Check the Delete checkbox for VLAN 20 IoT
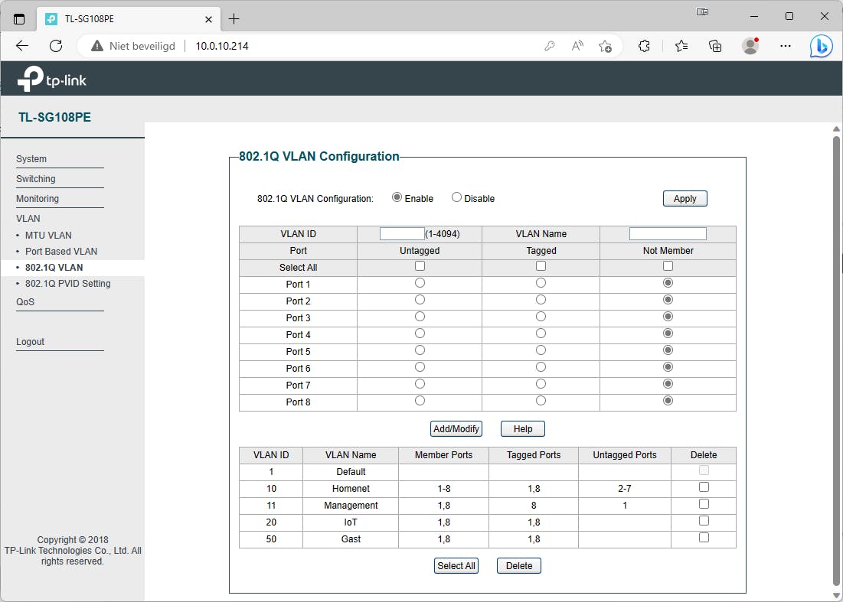 coord(703,520)
